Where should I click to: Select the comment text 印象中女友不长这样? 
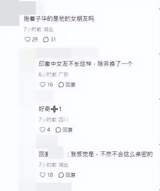click(x=65, y=64)
